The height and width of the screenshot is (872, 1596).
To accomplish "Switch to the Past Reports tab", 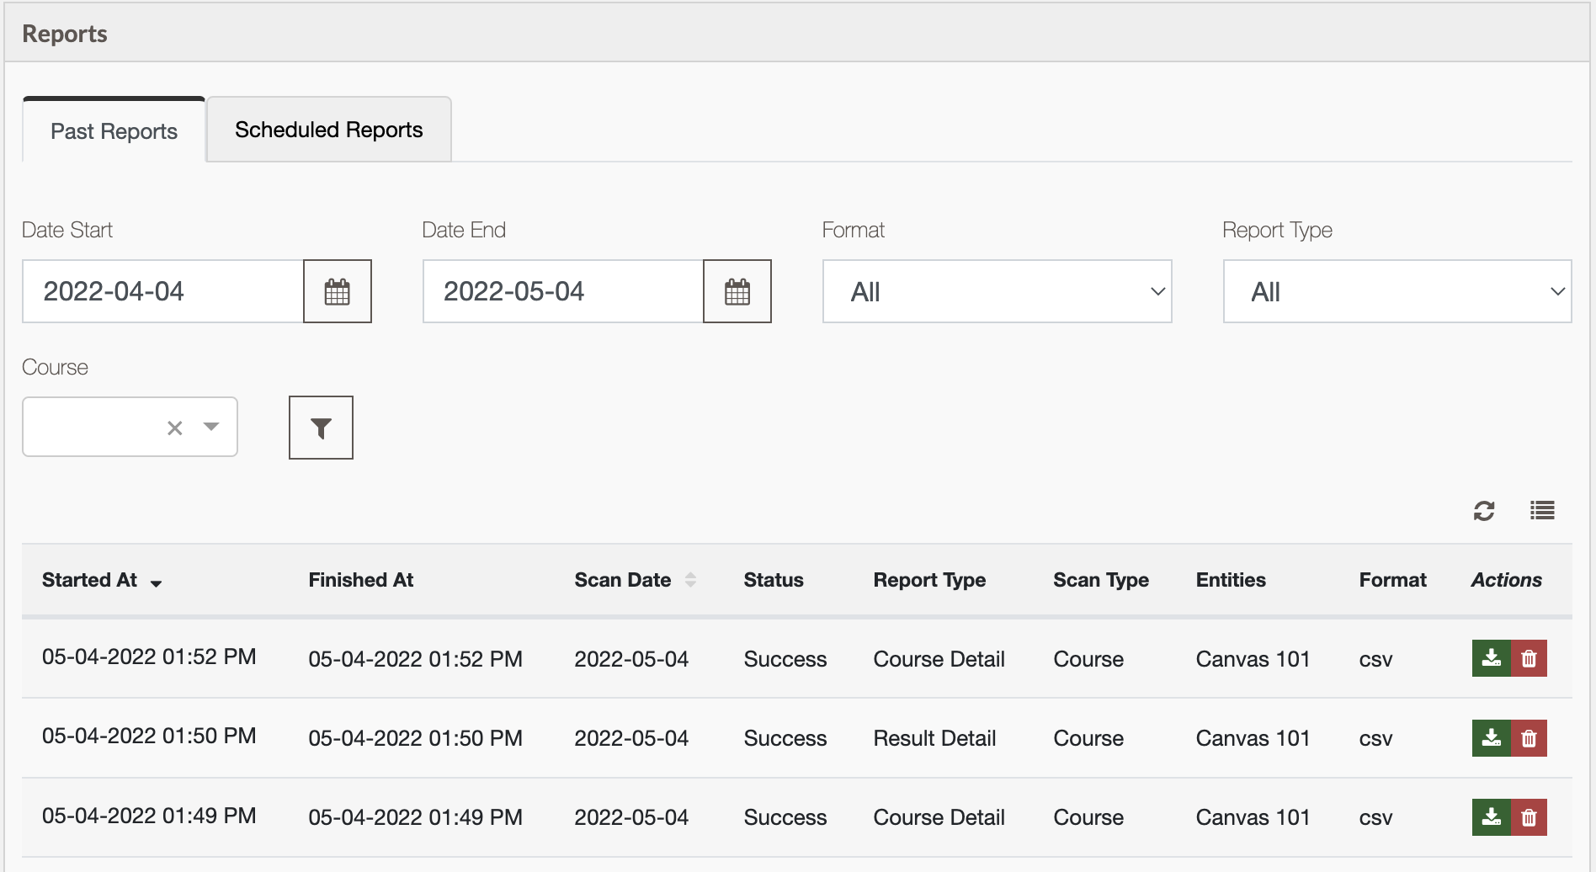I will pyautogui.click(x=114, y=130).
